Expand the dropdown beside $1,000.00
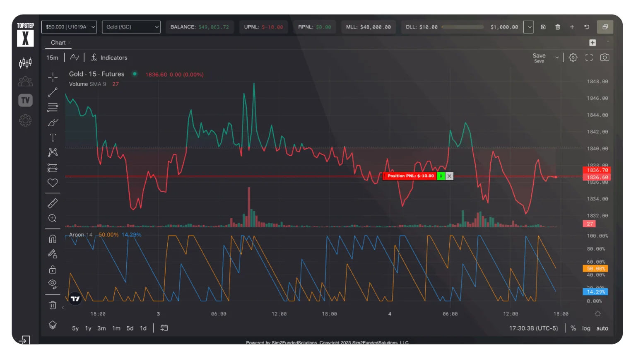This screenshot has height=359, width=636. pyautogui.click(x=528, y=27)
